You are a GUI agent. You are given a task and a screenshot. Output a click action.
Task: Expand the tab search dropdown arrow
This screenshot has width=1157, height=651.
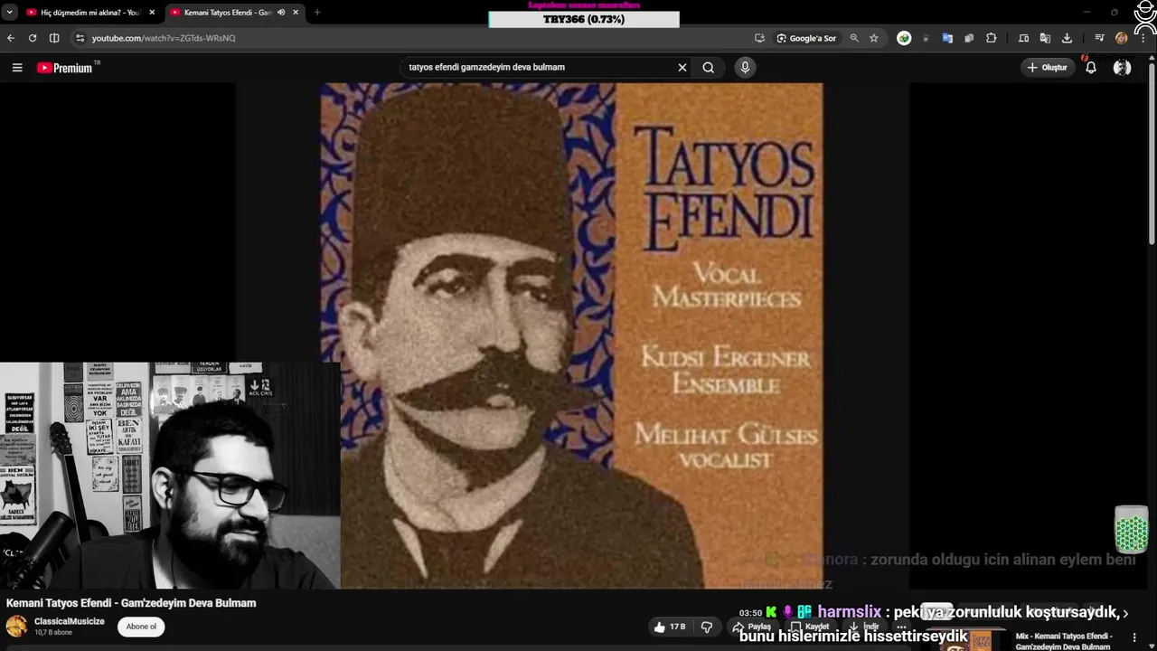pos(10,13)
